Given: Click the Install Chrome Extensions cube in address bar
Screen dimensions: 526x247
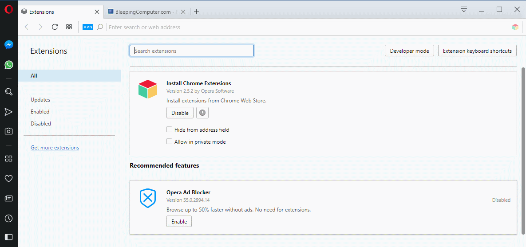Looking at the screenshot, I should pyautogui.click(x=515, y=27).
